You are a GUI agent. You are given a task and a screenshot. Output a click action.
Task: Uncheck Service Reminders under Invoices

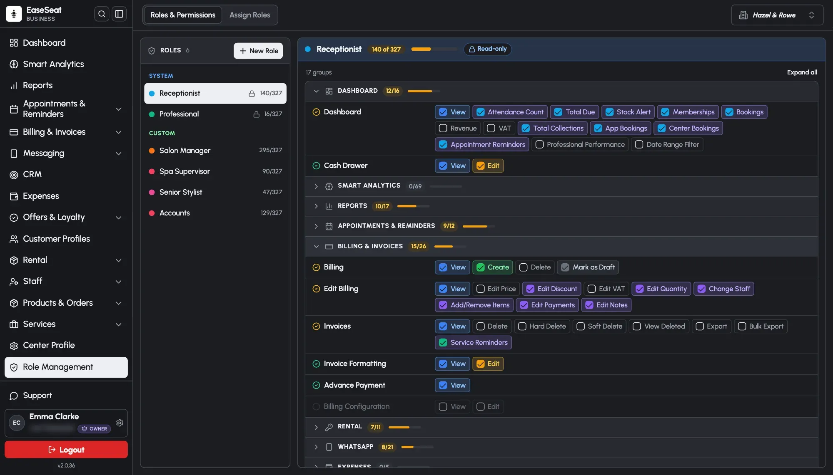(443, 342)
